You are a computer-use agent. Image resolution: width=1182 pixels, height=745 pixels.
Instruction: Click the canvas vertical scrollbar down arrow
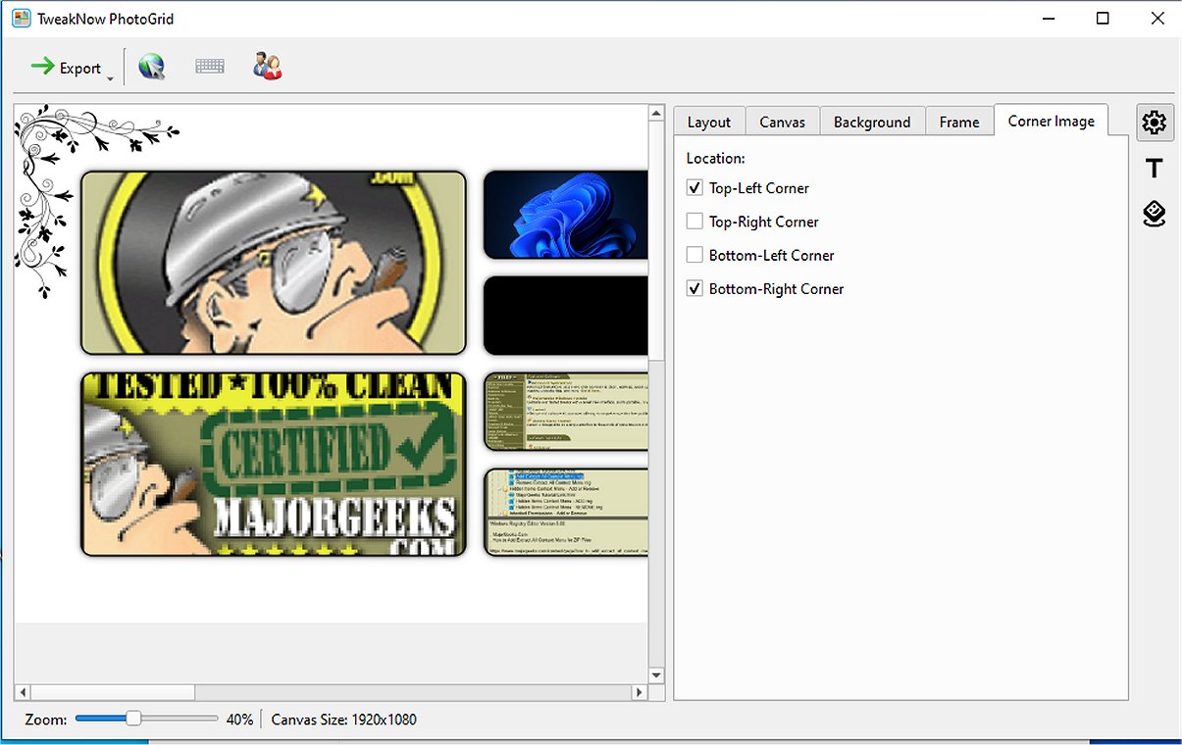(656, 674)
